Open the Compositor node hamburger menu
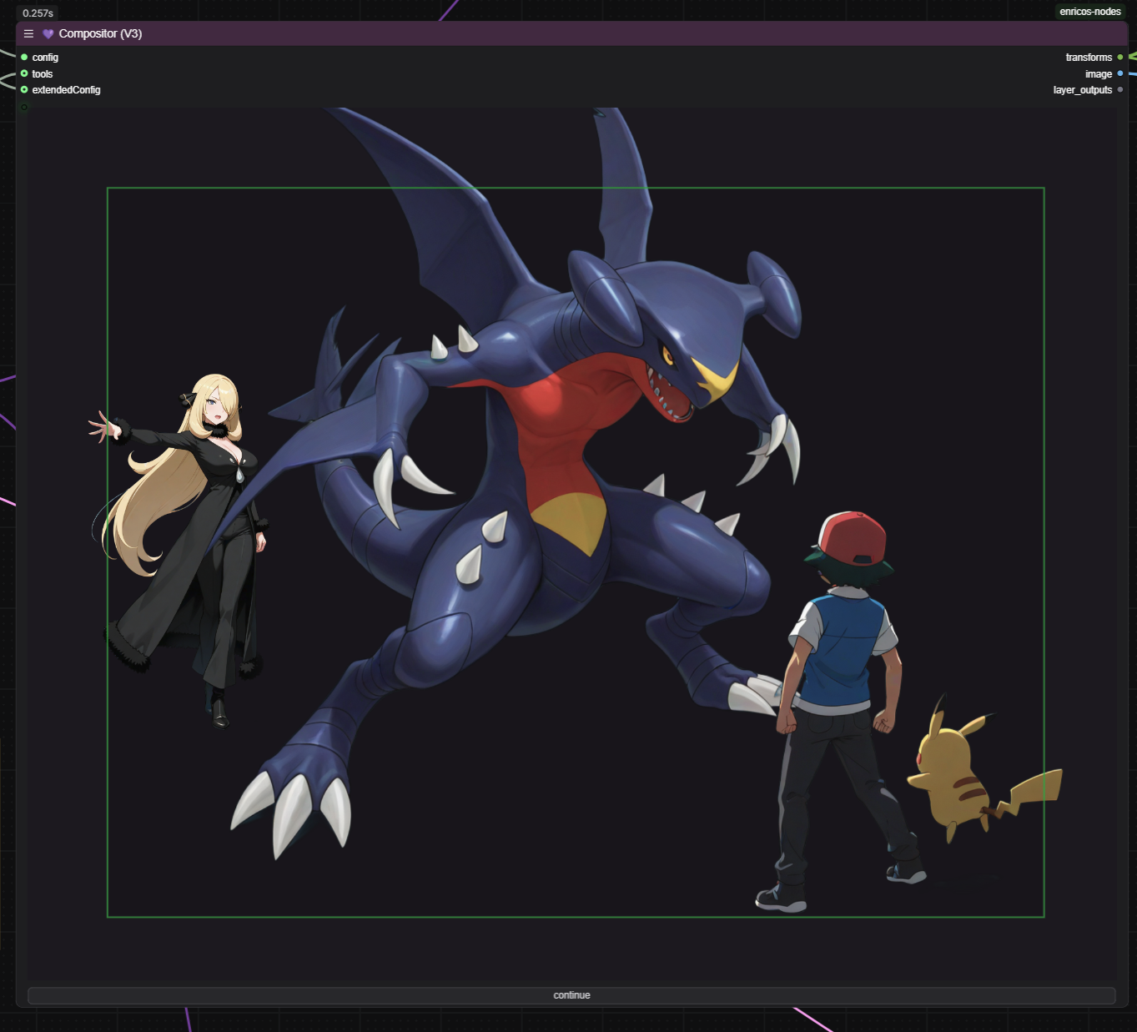This screenshot has width=1137, height=1032. [28, 33]
